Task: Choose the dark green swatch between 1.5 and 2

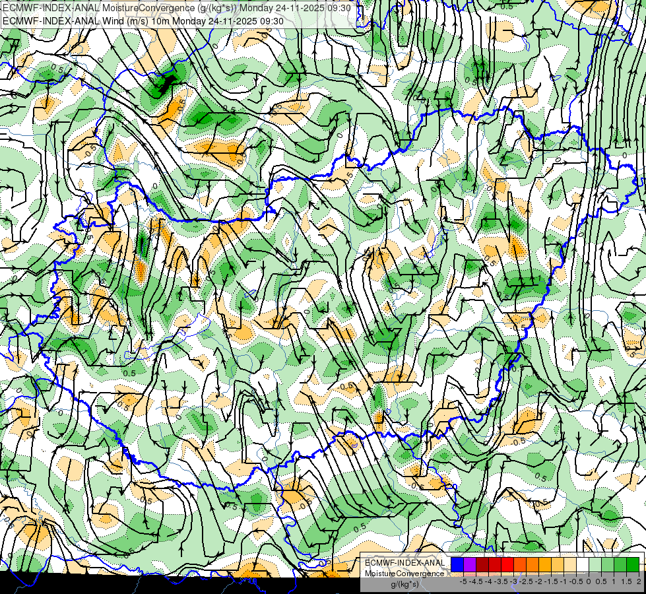Action: pos(633,564)
